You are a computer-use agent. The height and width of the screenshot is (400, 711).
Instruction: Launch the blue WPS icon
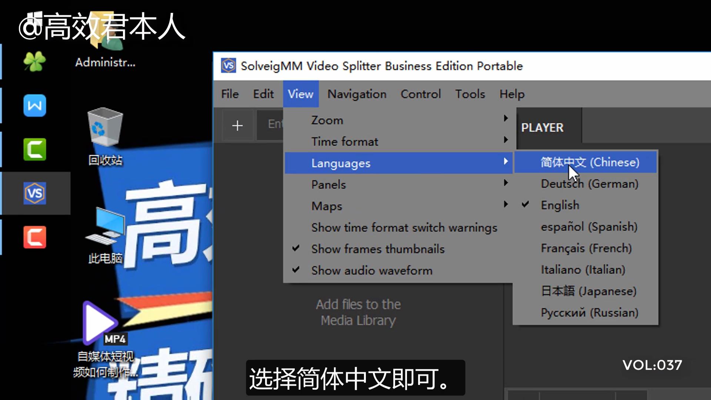[x=35, y=106]
